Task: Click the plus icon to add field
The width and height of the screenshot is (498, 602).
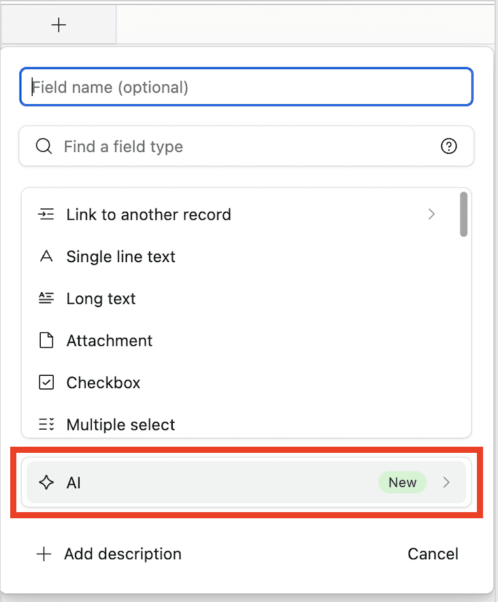Action: click(x=59, y=25)
